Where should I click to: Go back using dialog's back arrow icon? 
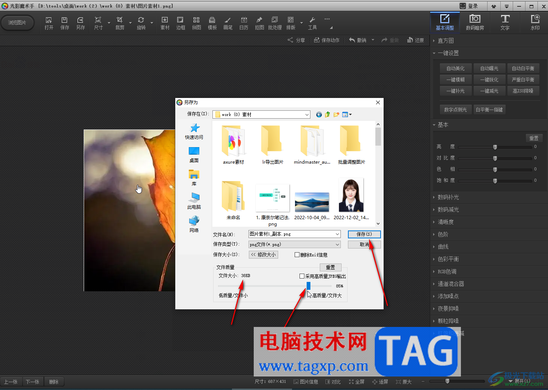319,114
